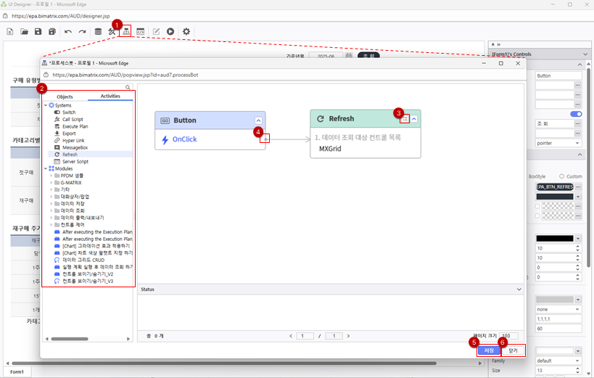Collapse the Systems tree node
This screenshot has width=594, height=378.
(x=46, y=105)
